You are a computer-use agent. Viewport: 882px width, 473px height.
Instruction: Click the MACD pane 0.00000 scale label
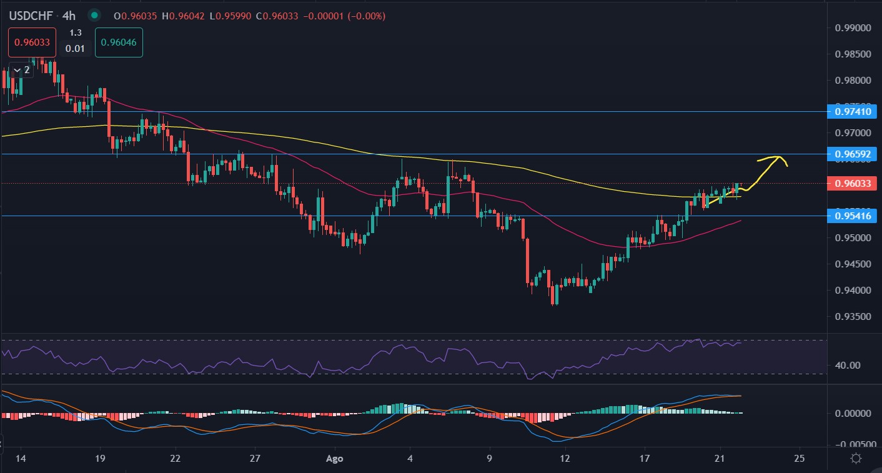(853, 413)
